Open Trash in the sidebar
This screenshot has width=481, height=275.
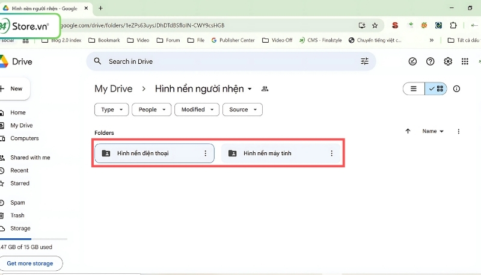tap(17, 215)
